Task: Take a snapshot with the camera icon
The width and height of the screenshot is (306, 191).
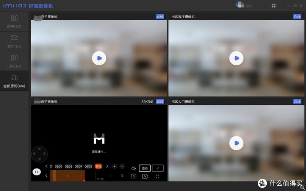Action: pos(133,176)
